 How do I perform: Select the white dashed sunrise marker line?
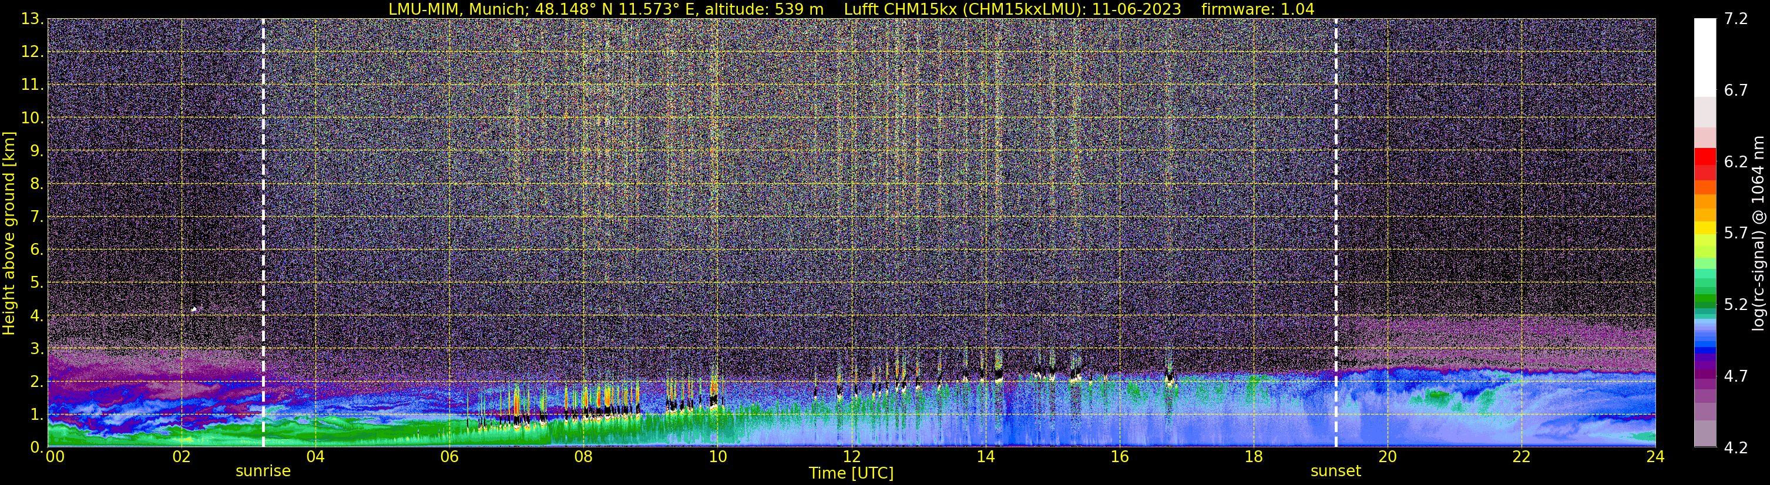pyautogui.click(x=263, y=233)
